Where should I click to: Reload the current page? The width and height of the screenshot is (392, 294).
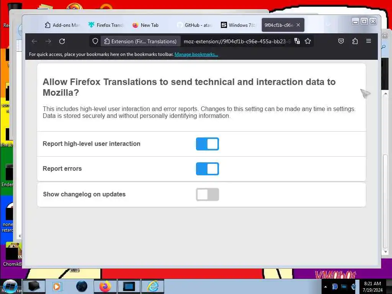coord(62,41)
